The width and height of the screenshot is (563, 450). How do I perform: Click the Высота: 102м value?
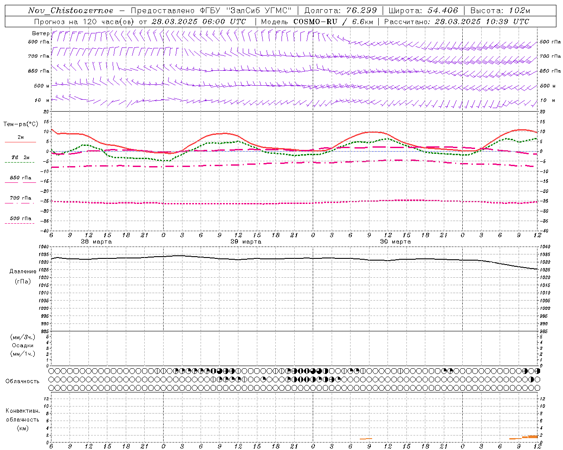(x=500, y=11)
